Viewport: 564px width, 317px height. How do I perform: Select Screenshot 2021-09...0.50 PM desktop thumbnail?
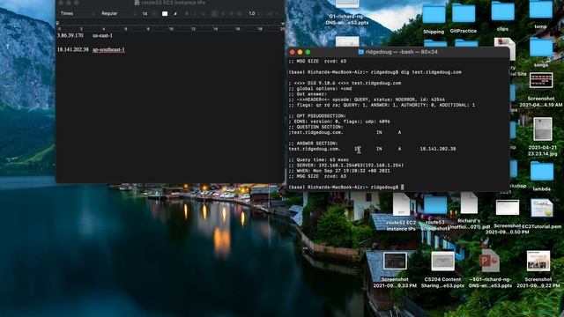click(508, 208)
